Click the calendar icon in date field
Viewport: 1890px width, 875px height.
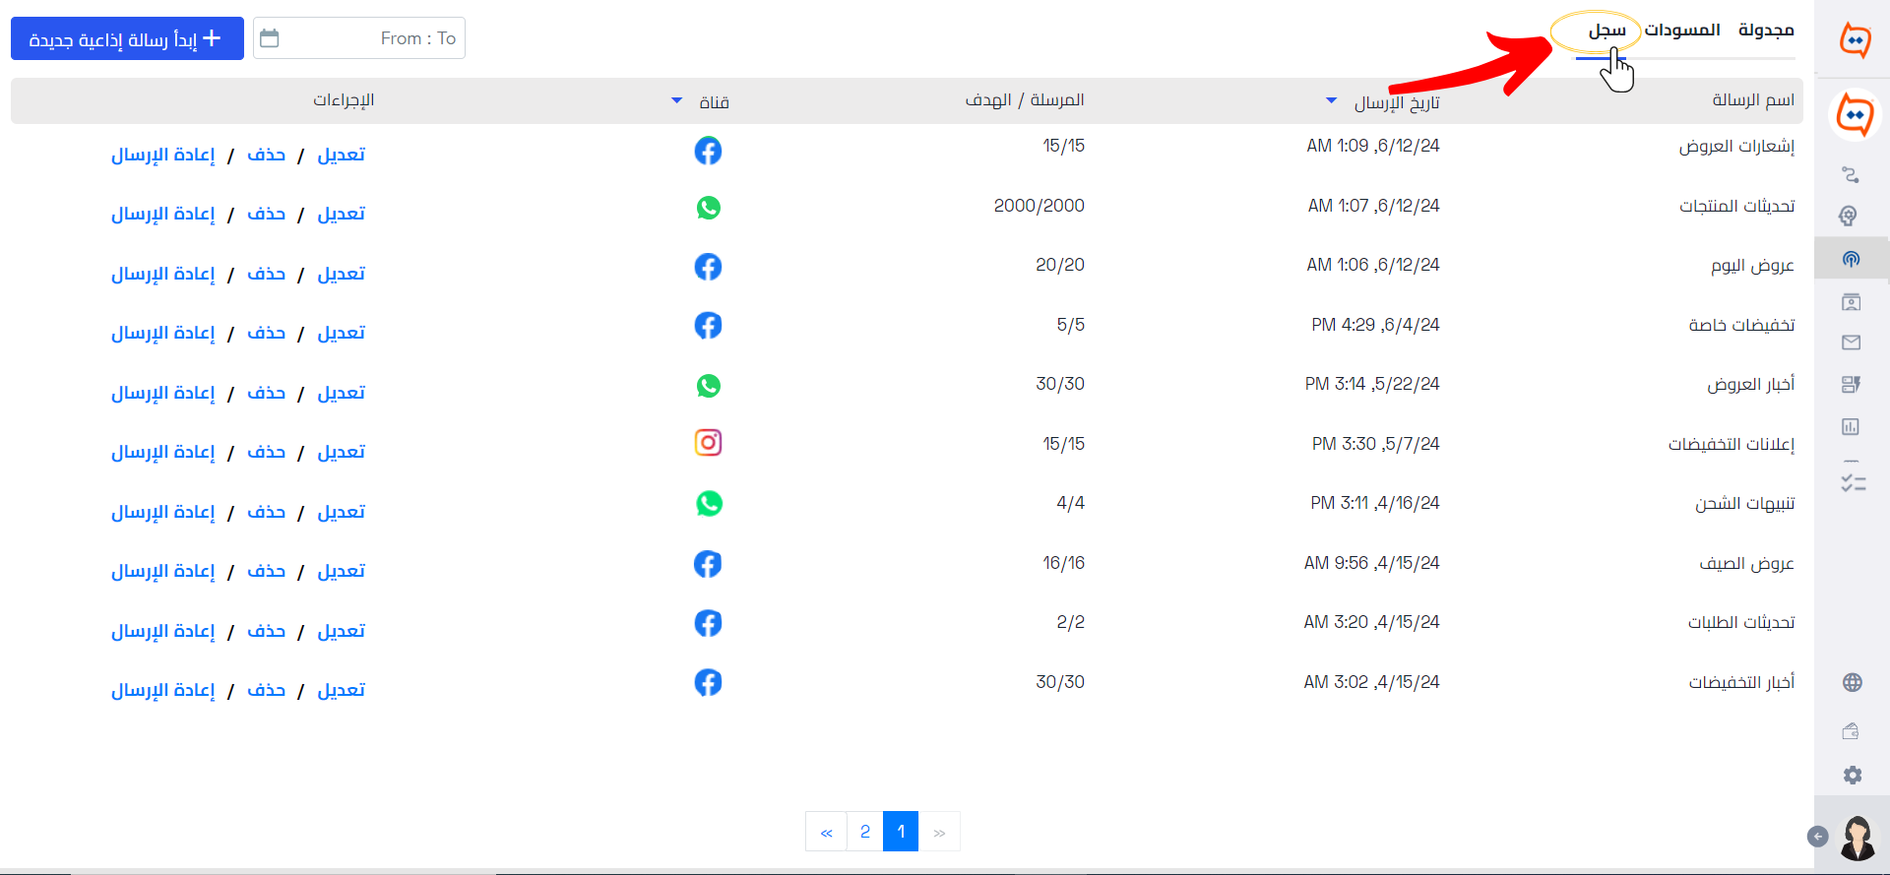pos(269,38)
